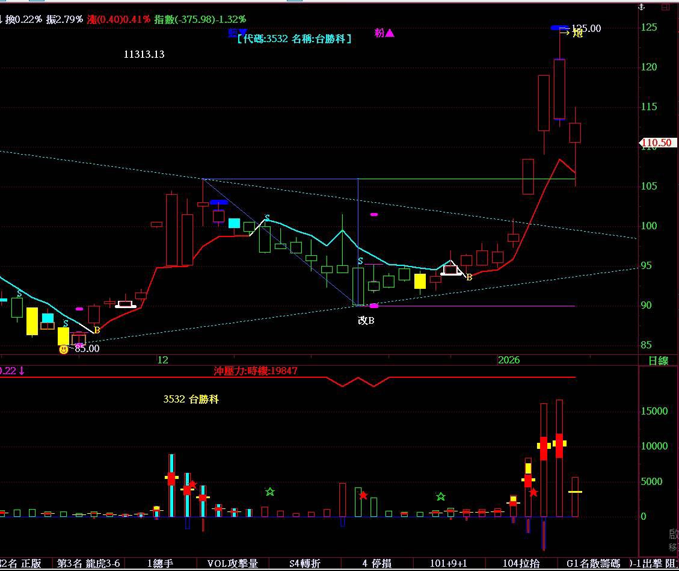Switch to the 104拉抬 tab
The image size is (679, 571).
521,563
